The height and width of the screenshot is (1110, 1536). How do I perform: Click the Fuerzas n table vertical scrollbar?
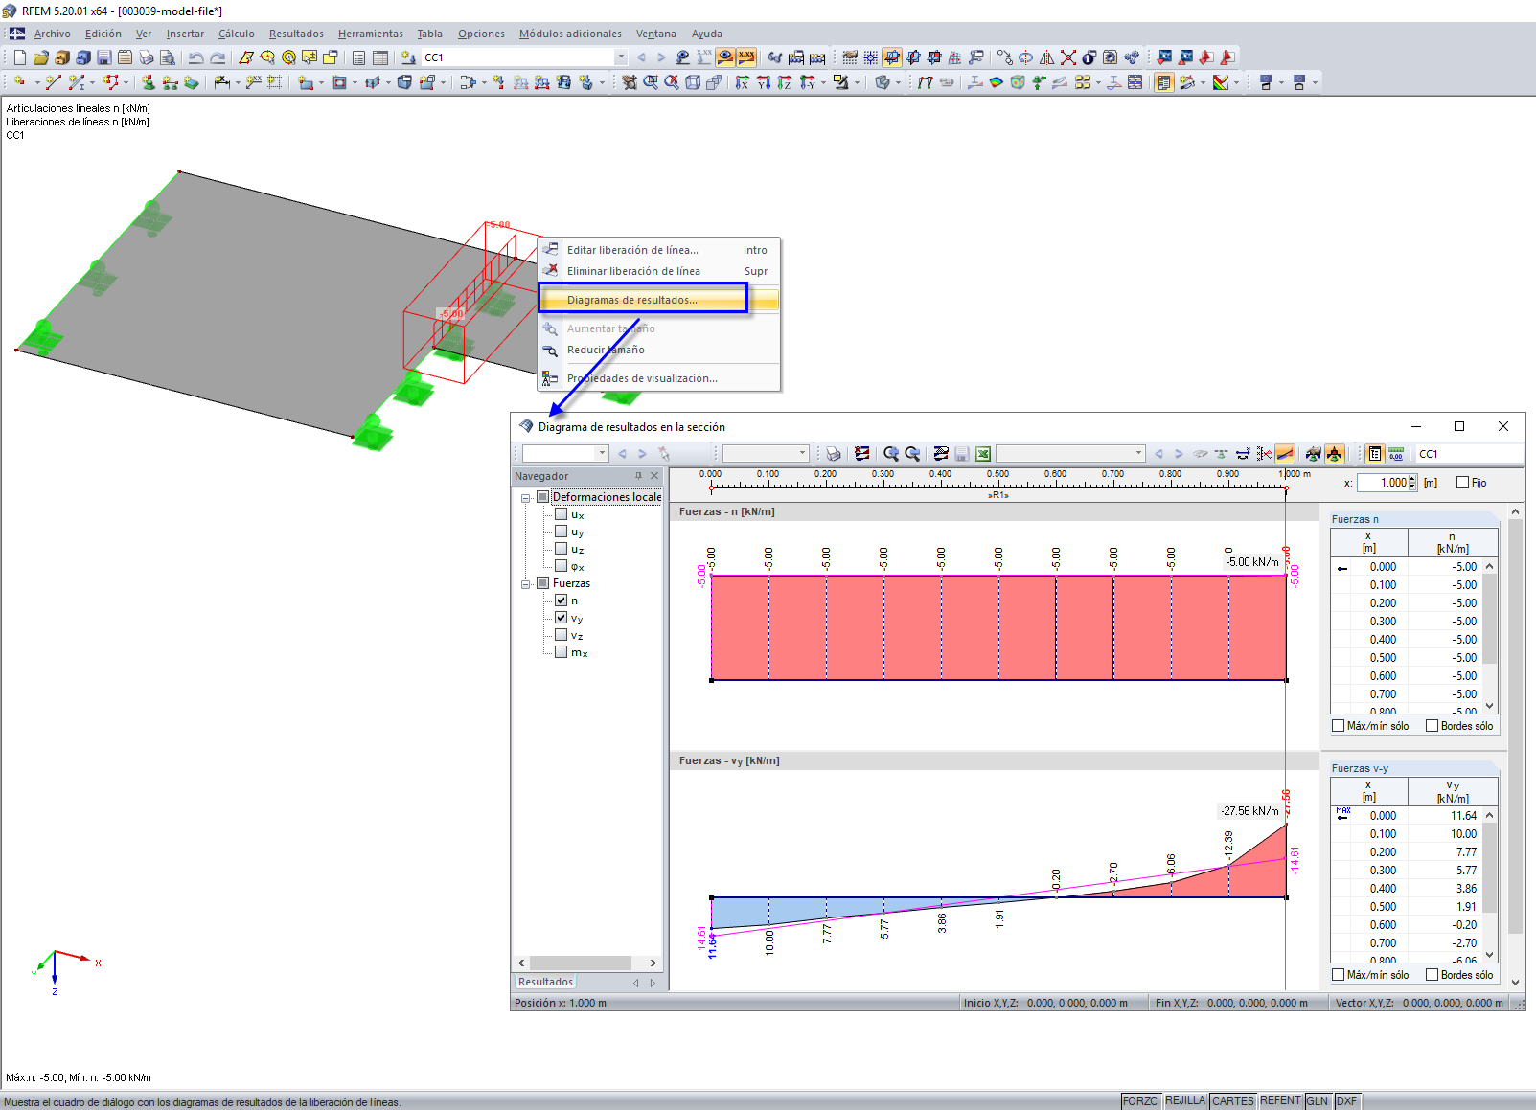pos(1489,636)
